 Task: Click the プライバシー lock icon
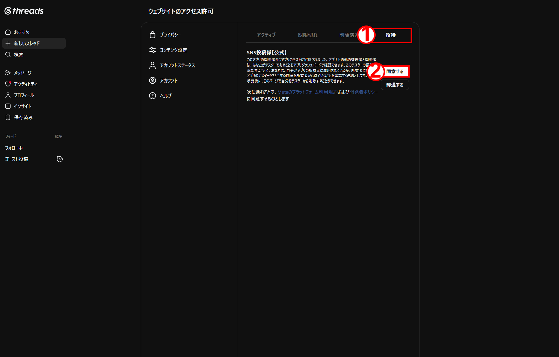153,35
